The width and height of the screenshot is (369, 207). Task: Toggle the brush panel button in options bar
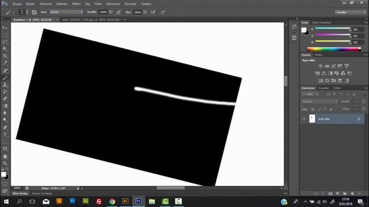pyautogui.click(x=34, y=12)
